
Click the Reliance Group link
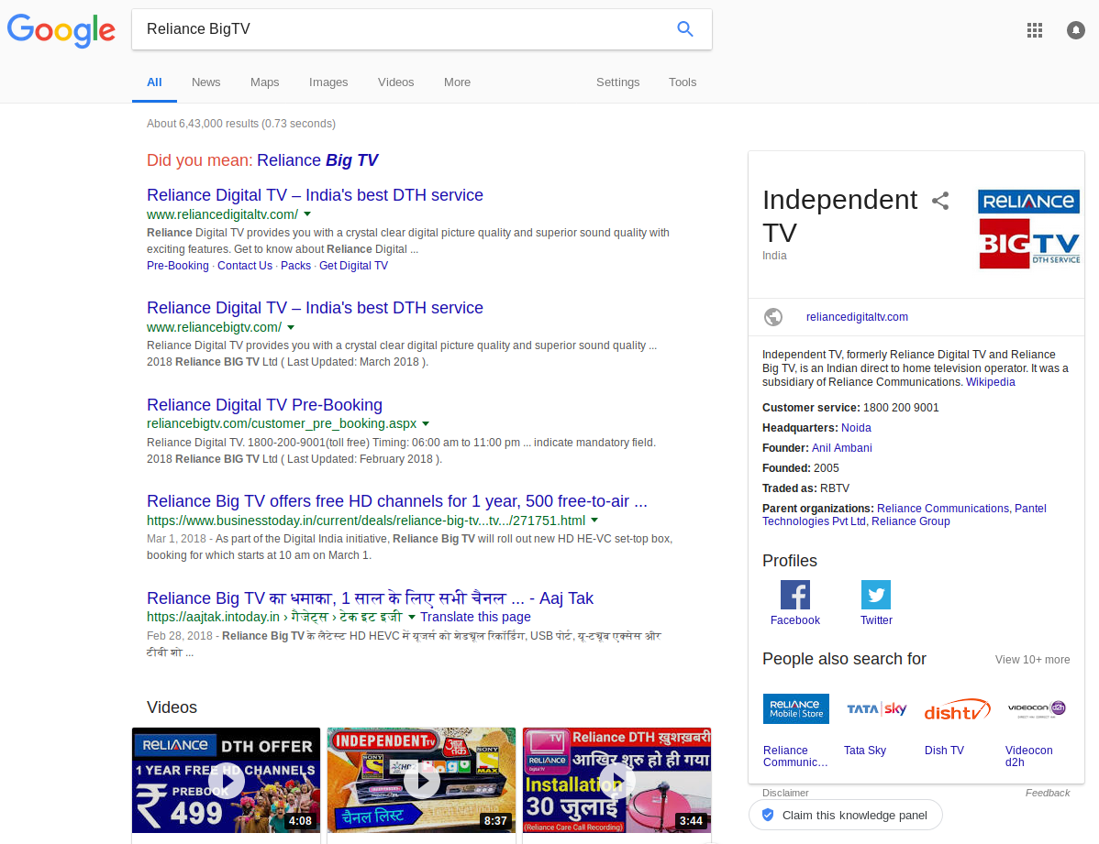click(x=910, y=521)
